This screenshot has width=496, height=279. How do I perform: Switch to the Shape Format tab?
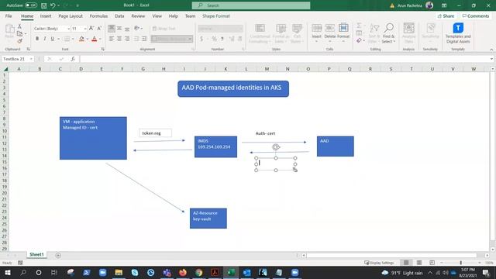click(216, 15)
